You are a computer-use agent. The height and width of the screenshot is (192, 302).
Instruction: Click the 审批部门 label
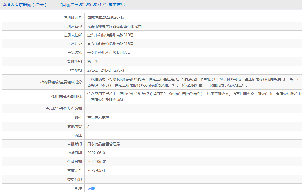click(x=75, y=144)
